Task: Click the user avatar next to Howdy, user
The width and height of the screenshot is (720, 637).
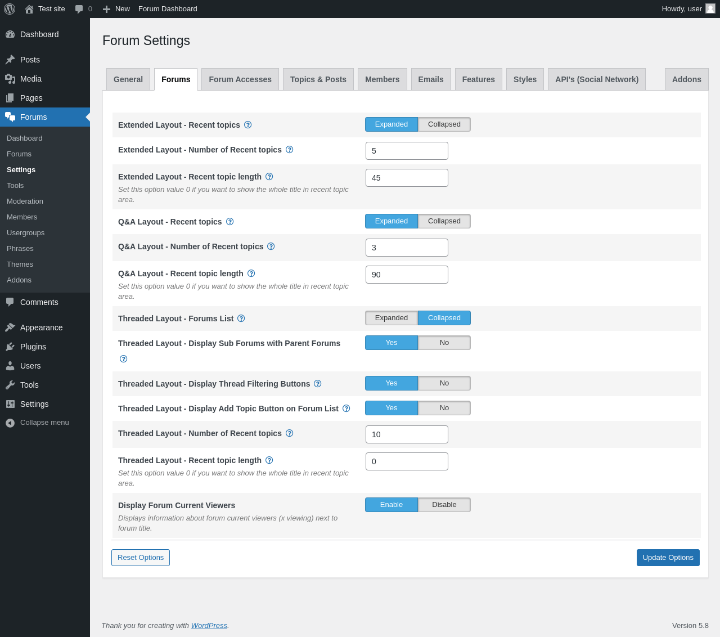Action: [x=710, y=8]
